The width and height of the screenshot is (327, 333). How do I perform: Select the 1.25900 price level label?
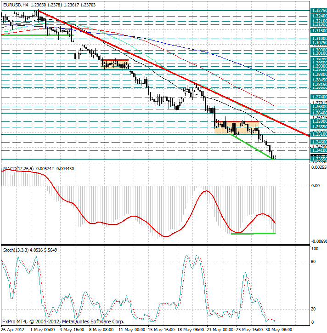(x=319, y=121)
